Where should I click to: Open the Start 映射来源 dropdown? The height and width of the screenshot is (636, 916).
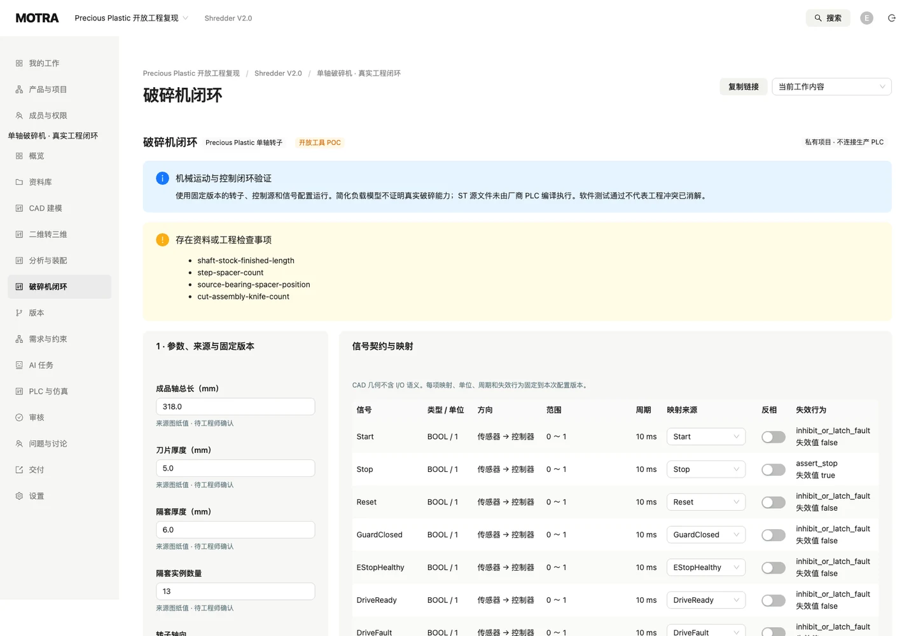pyautogui.click(x=706, y=436)
